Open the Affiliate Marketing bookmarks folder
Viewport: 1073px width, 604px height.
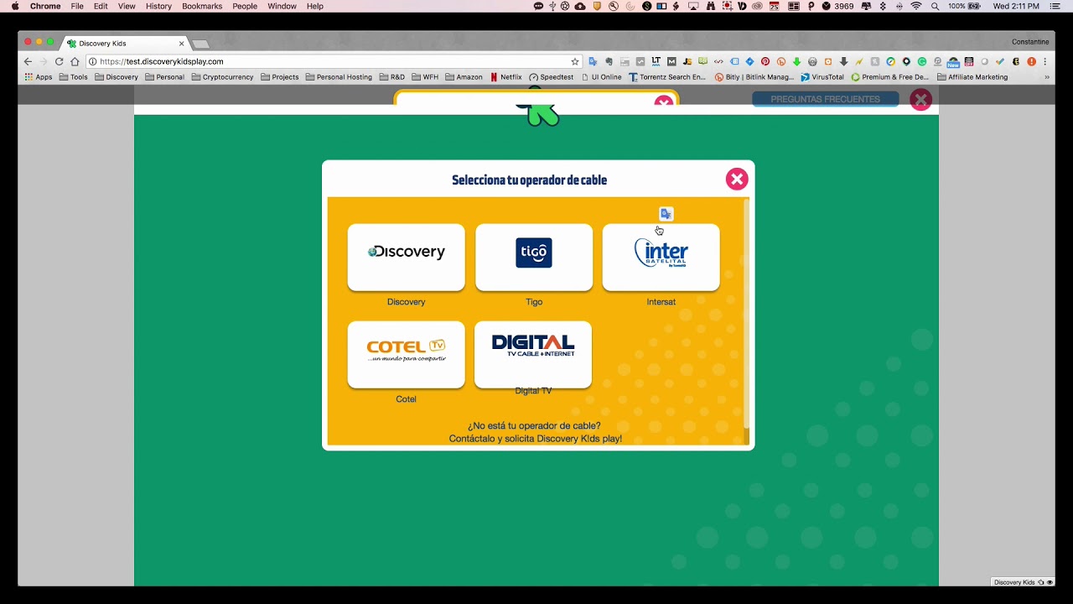(972, 77)
